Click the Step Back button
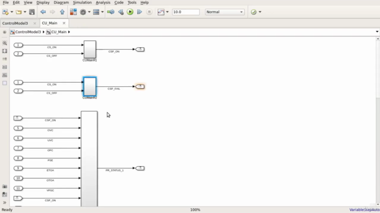380x213 pixels. click(121, 12)
